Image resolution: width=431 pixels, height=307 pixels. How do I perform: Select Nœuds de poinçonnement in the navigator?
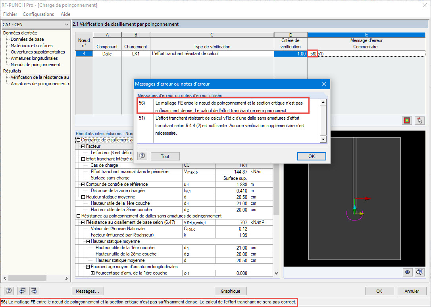36,65
